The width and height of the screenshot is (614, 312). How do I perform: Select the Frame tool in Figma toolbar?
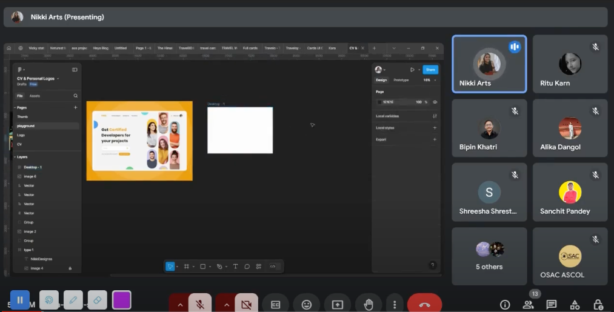tap(187, 267)
